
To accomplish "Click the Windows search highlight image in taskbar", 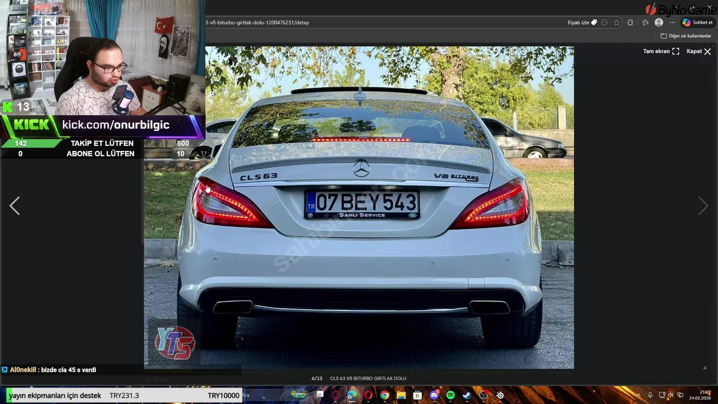I will pos(300,395).
